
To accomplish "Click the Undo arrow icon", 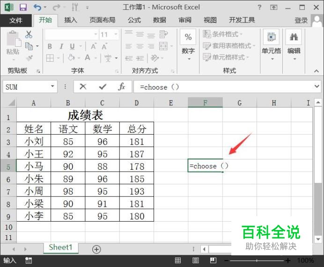I will click(x=37, y=7).
